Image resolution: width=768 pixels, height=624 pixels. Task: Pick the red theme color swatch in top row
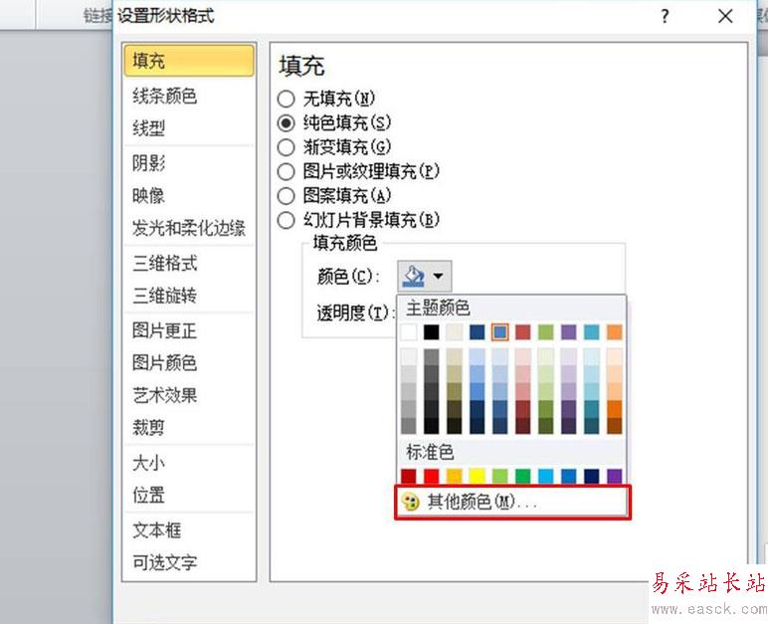[523, 331]
